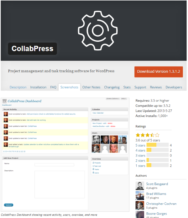Click the 4 stars rating bar

point(158,150)
